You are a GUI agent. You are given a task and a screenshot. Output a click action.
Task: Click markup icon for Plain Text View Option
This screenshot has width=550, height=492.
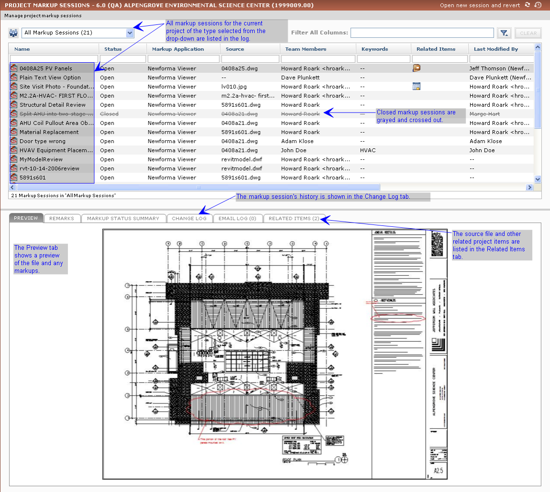pos(14,77)
